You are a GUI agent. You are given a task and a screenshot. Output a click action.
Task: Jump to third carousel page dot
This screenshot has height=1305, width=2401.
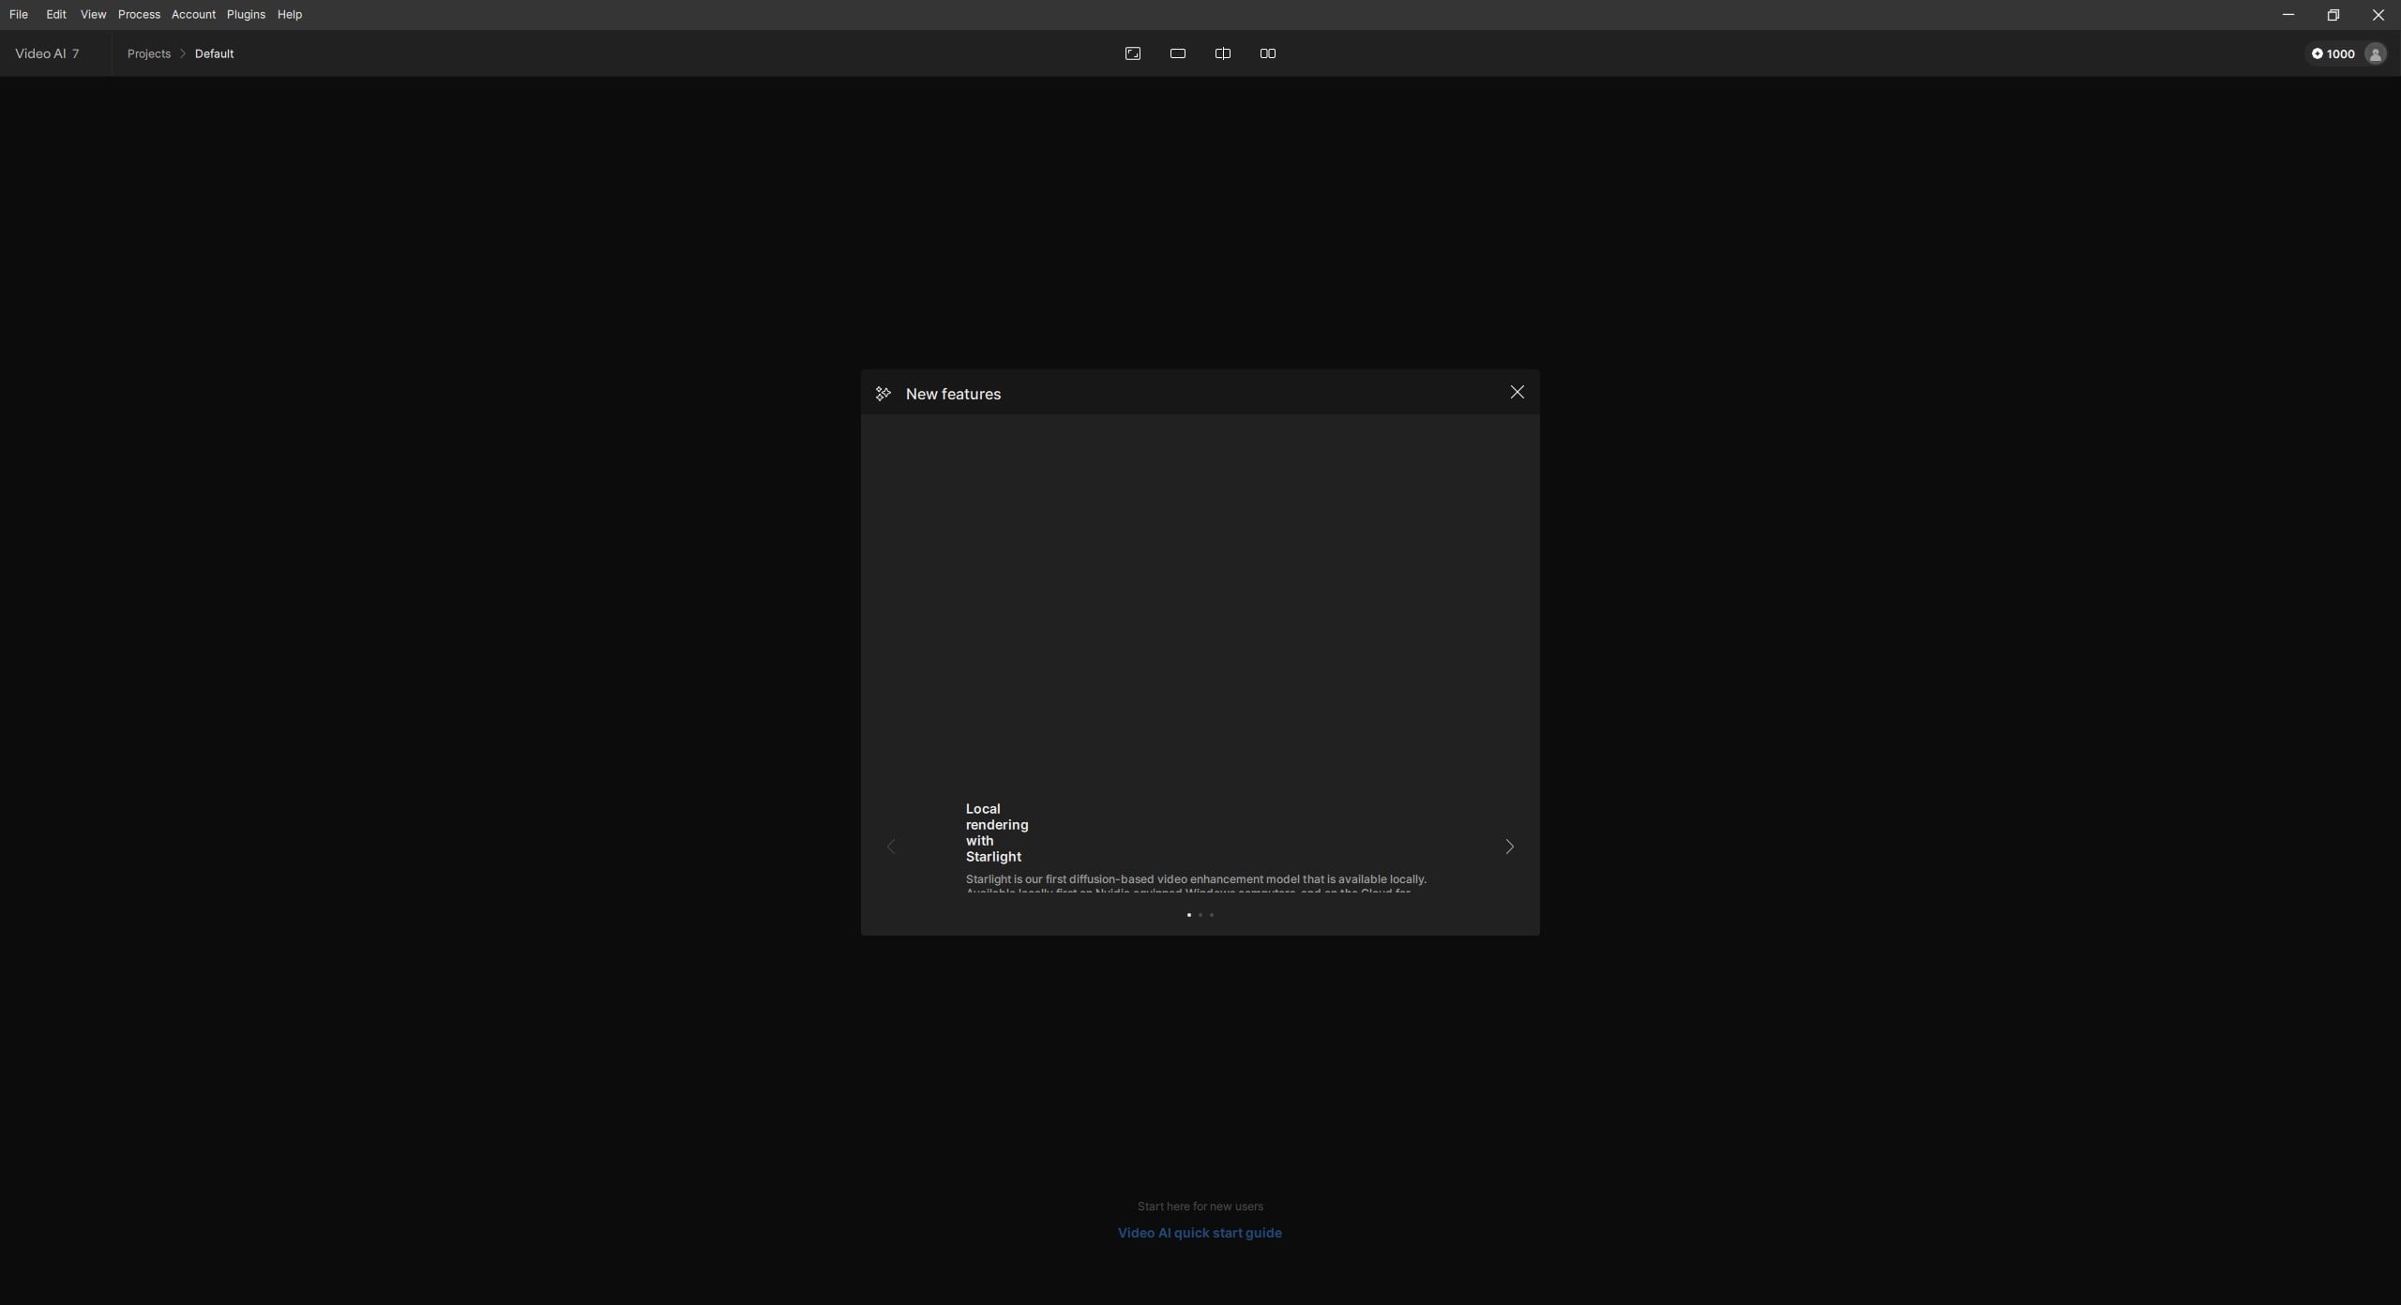[1212, 915]
